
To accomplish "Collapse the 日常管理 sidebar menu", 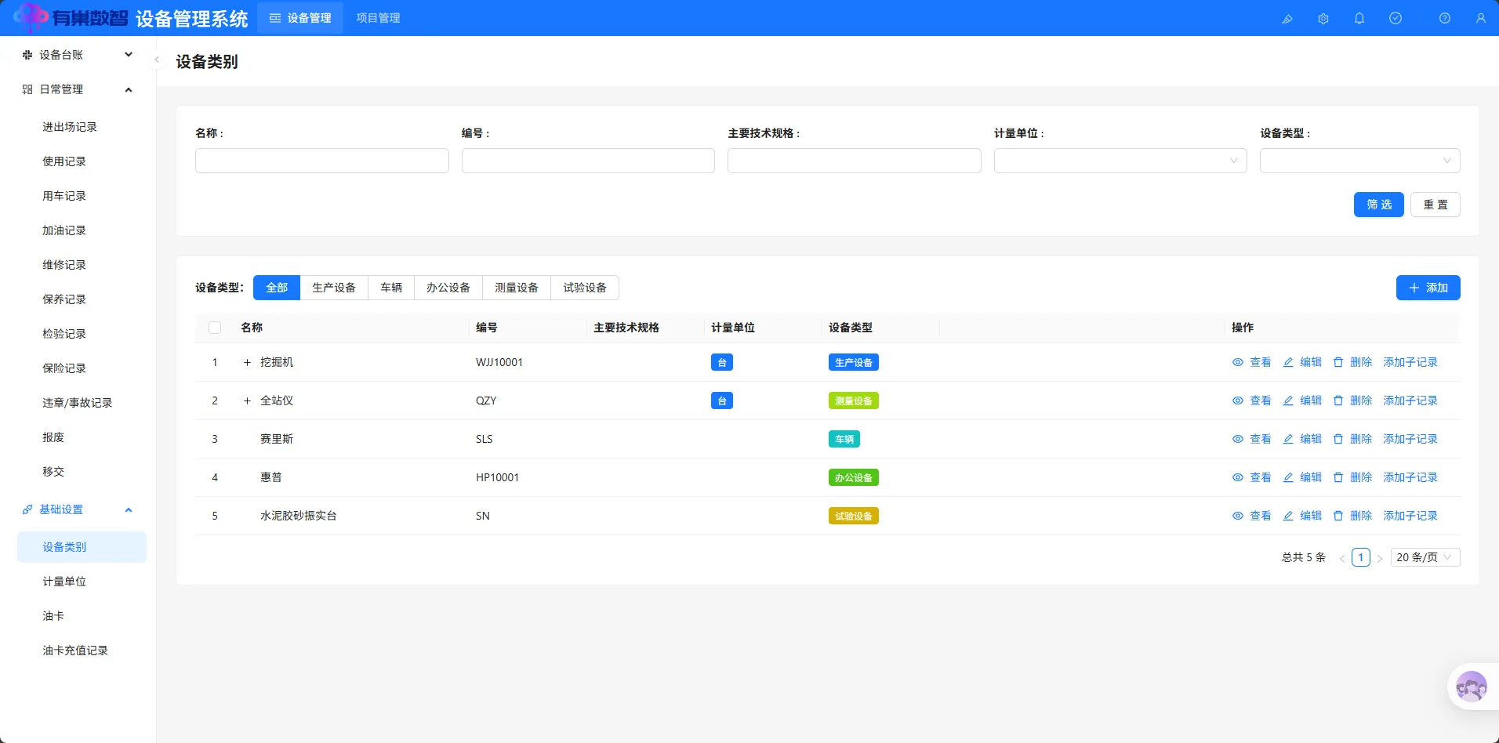I will (78, 89).
